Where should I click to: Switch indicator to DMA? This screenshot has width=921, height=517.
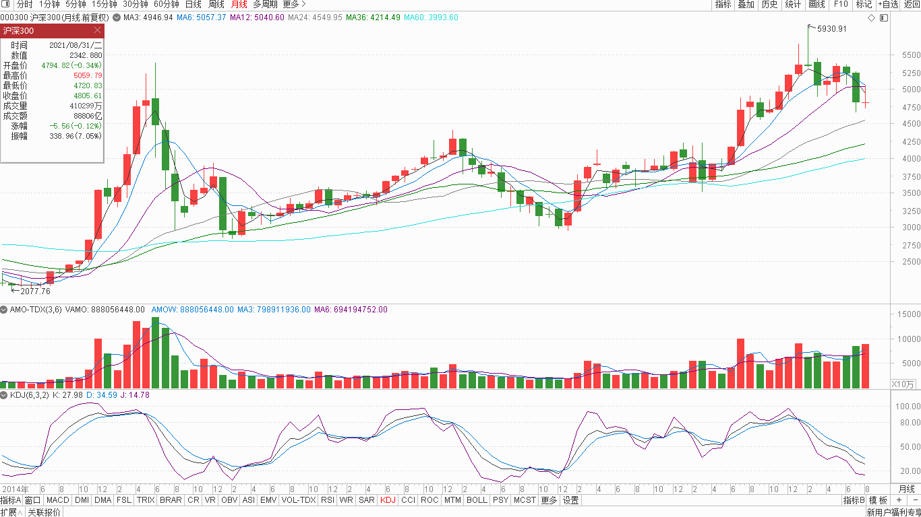(x=103, y=500)
